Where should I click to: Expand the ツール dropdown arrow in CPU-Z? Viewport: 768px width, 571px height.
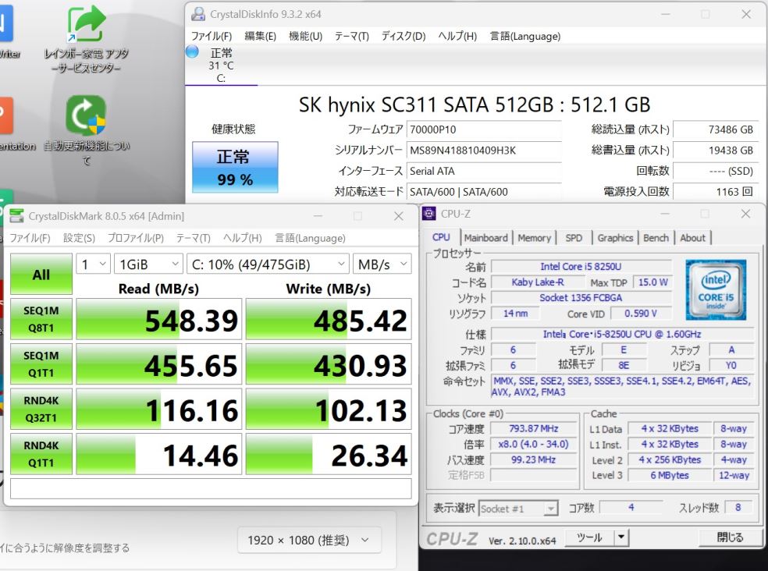[x=621, y=537]
